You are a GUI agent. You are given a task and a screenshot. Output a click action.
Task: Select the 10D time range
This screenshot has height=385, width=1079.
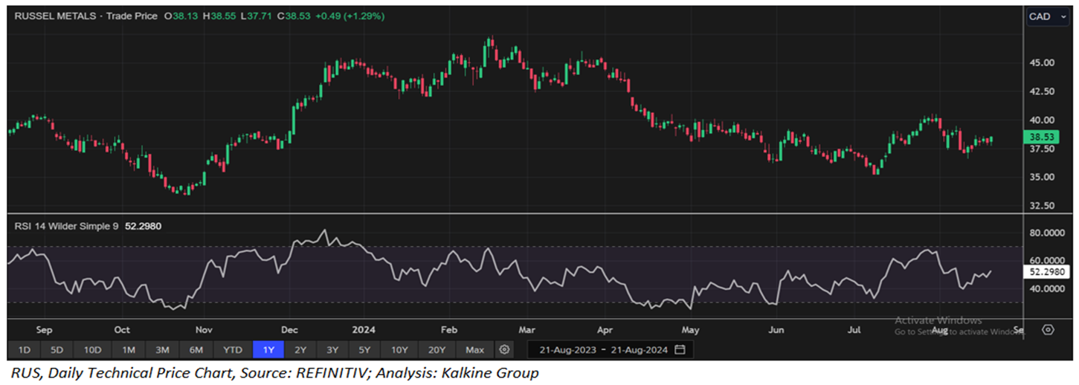pyautogui.click(x=92, y=349)
